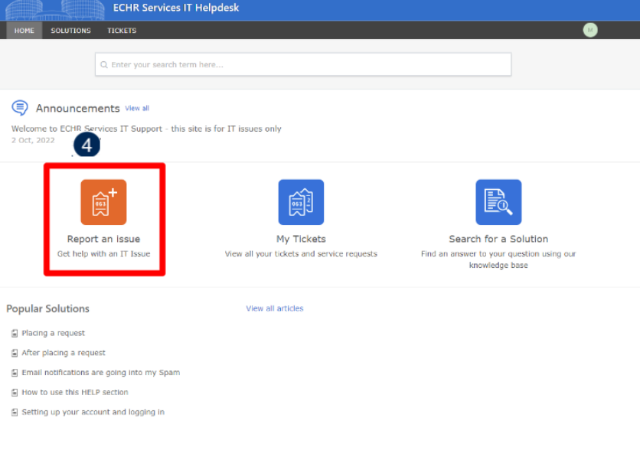Open the orange Report an Issue icon
Image resolution: width=640 pixels, height=460 pixels.
tap(103, 202)
